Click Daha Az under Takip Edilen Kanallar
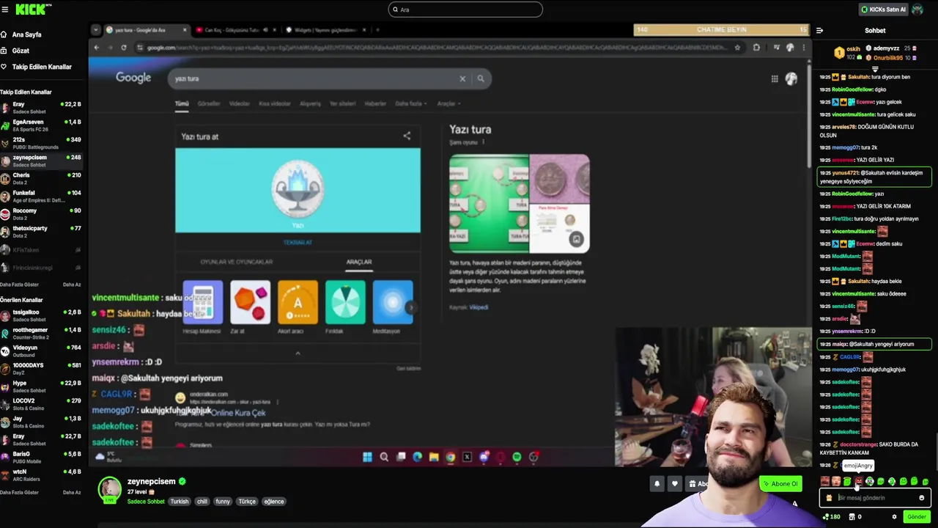938x528 pixels. tap(72, 285)
